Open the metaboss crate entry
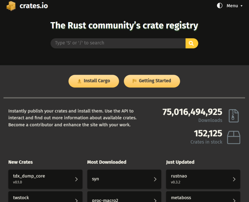The height and width of the screenshot is (202, 249). click(198, 198)
